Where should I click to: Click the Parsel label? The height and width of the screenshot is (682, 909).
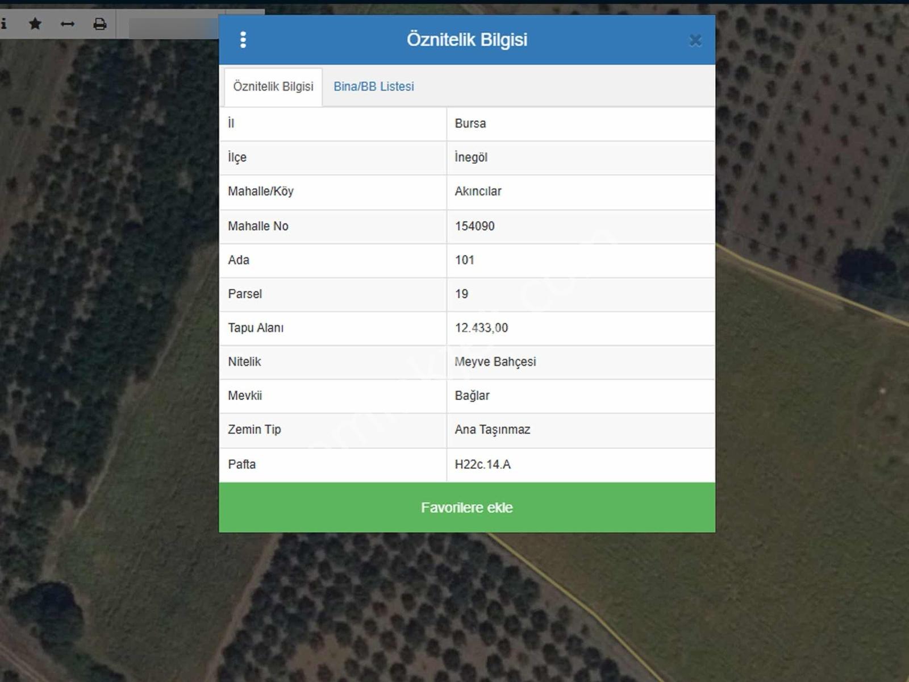245,294
